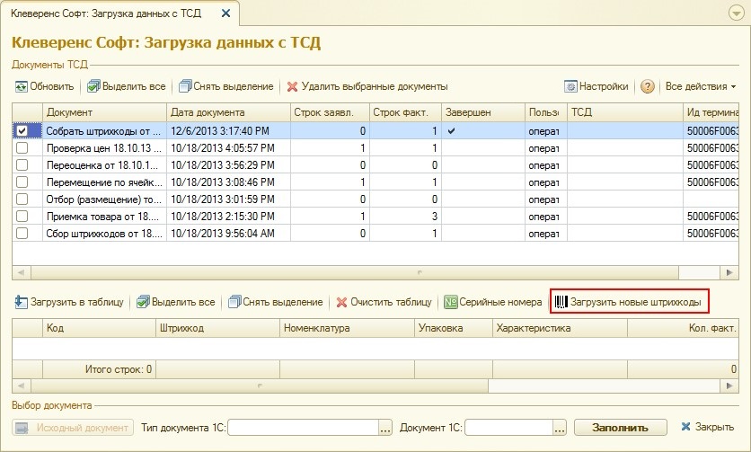Click Удалить выбранные документы label
751x452 pixels.
point(375,87)
